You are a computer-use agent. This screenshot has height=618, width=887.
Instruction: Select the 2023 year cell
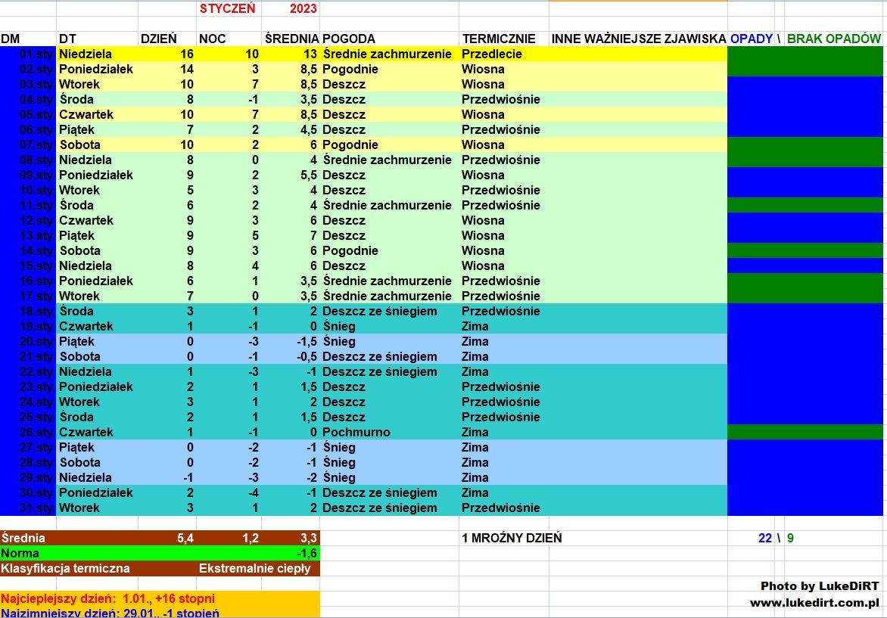(x=303, y=9)
